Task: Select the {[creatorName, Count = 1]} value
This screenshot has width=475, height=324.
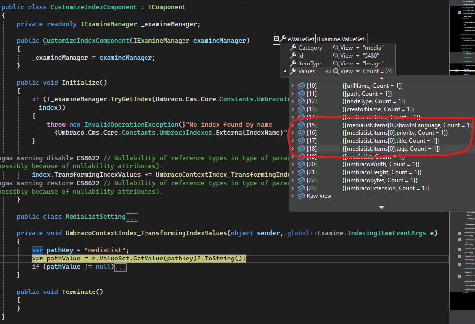Action: pyautogui.click(x=378, y=109)
